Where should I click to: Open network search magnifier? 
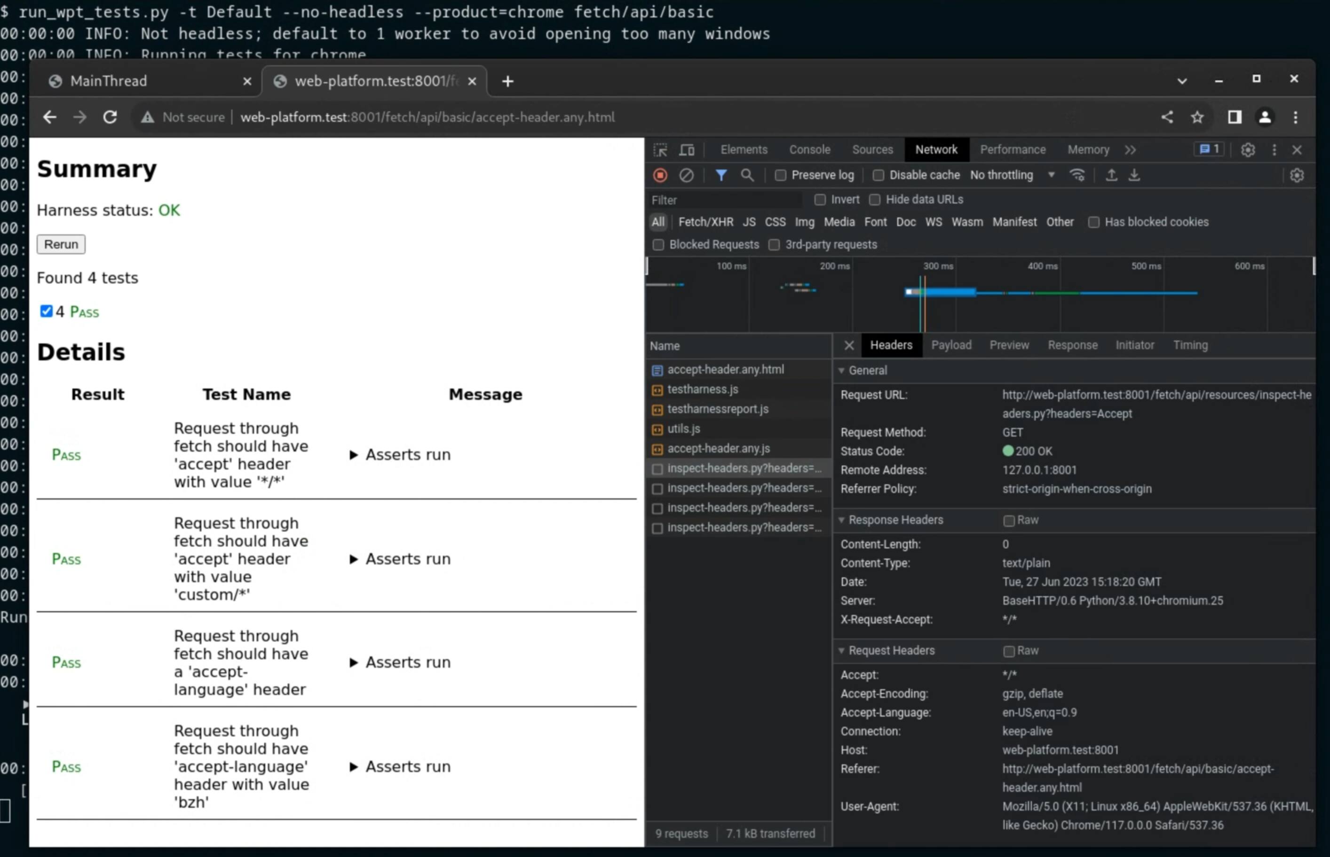747,175
